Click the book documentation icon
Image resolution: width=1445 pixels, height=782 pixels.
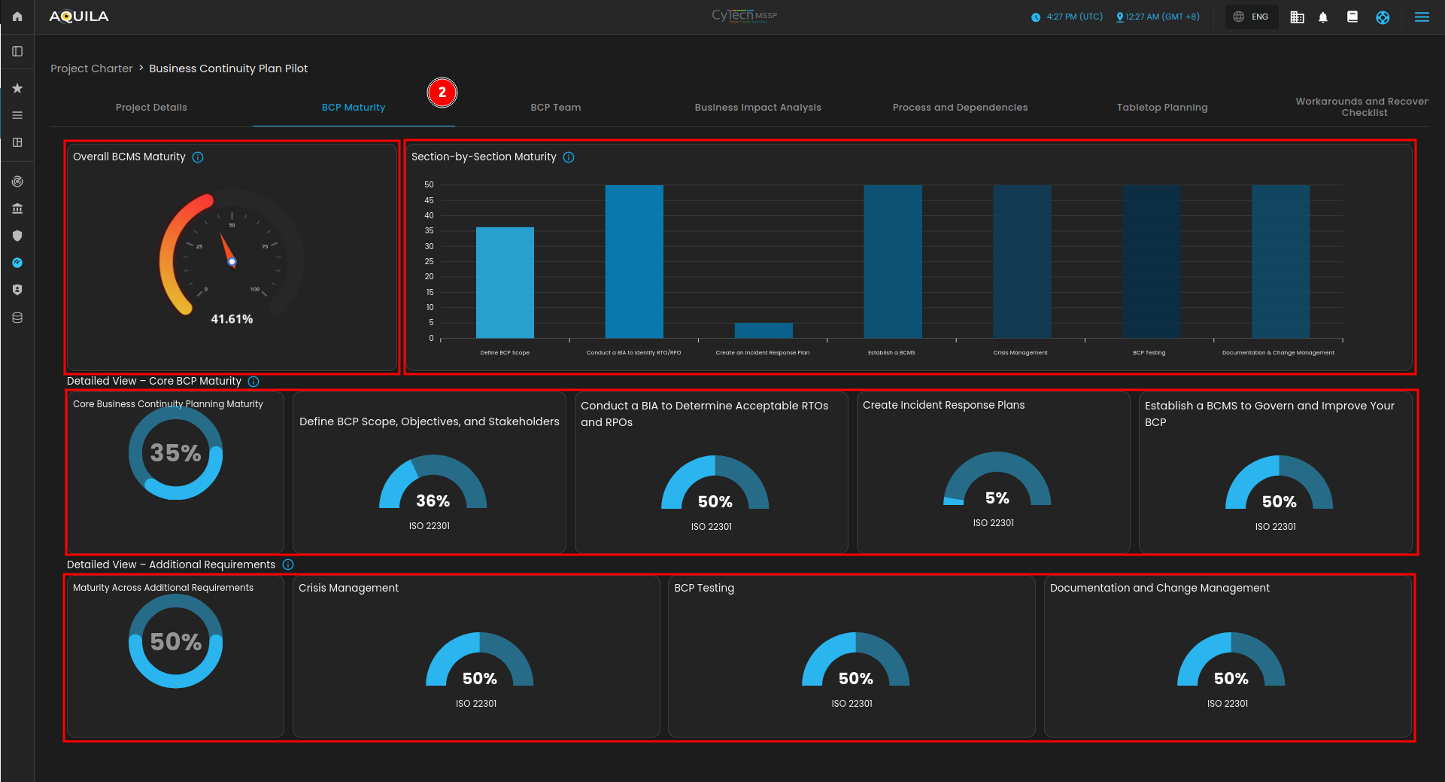[x=1352, y=17]
